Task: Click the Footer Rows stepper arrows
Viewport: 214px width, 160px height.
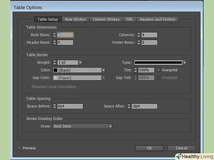Action: point(139,42)
